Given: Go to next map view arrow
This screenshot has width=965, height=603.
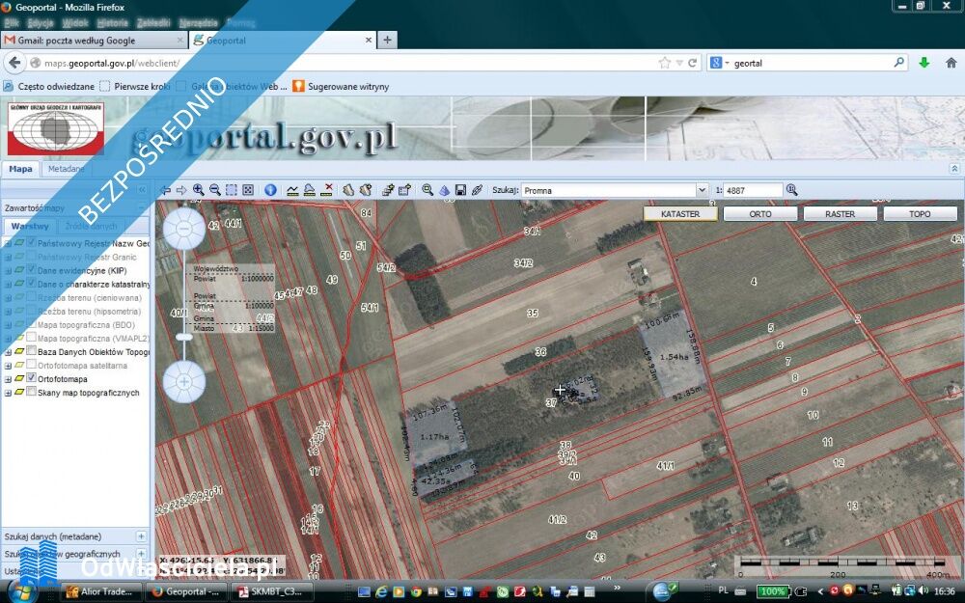Looking at the screenshot, I should (181, 190).
